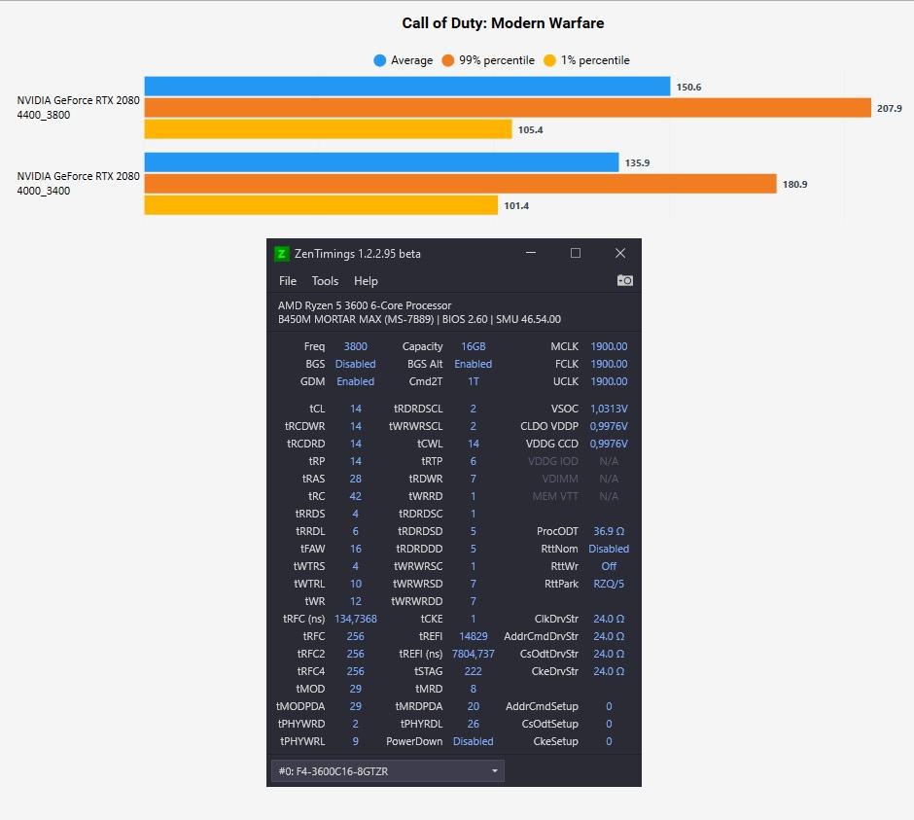Click the VSOC value 1,0313V
This screenshot has height=820, width=914.
[x=609, y=409]
